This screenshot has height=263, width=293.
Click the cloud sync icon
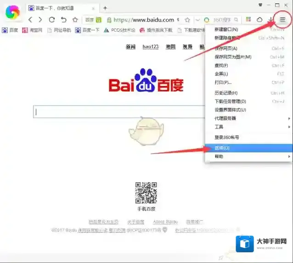259,20
